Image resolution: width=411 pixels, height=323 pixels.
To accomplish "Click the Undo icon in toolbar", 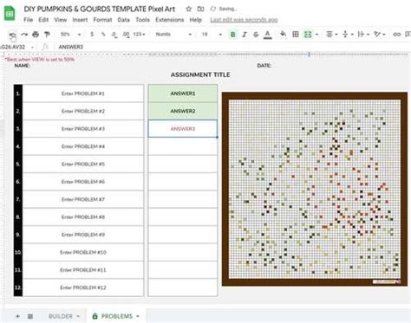I will tap(12, 35).
